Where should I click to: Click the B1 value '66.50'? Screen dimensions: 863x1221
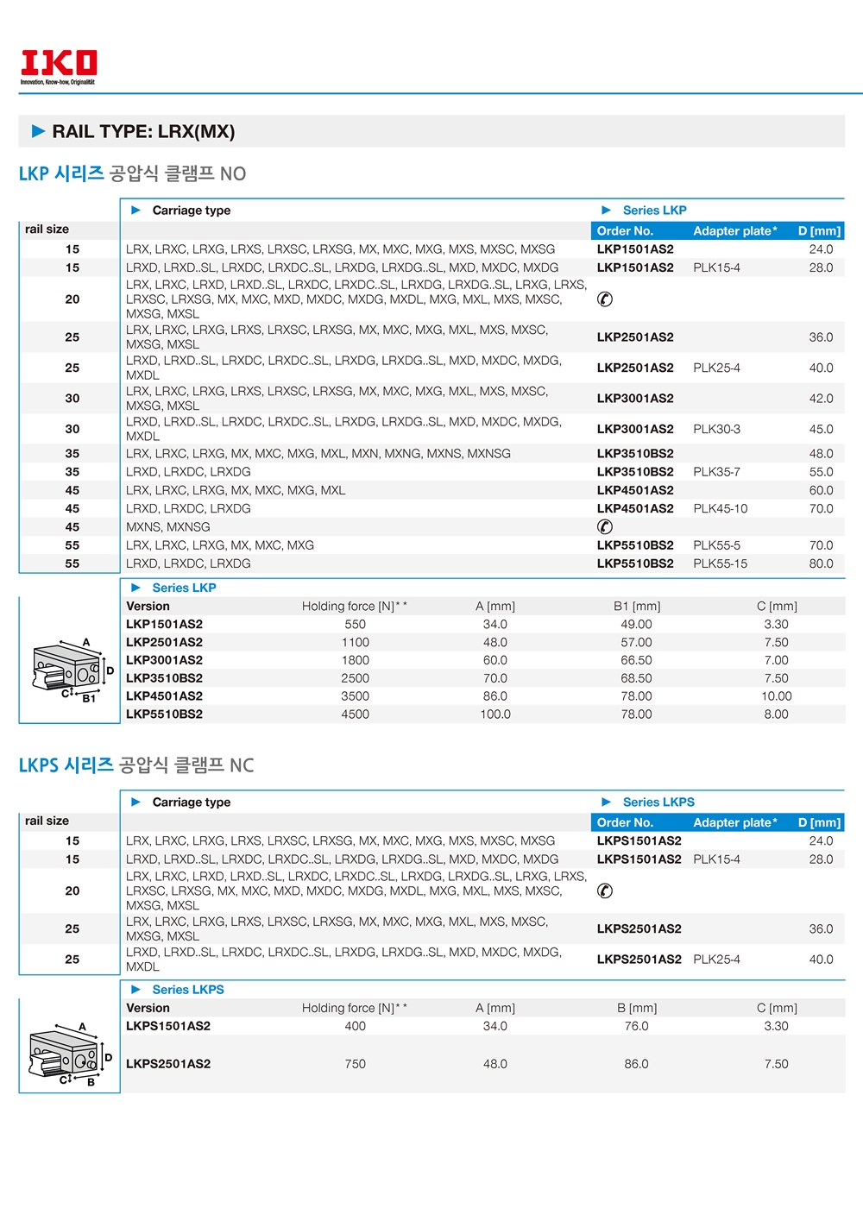636,660
